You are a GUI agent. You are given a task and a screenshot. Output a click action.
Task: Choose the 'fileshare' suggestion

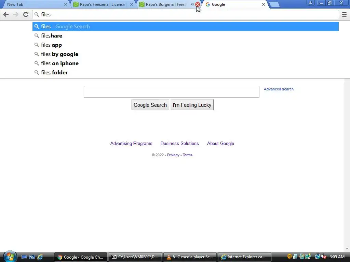(186, 35)
